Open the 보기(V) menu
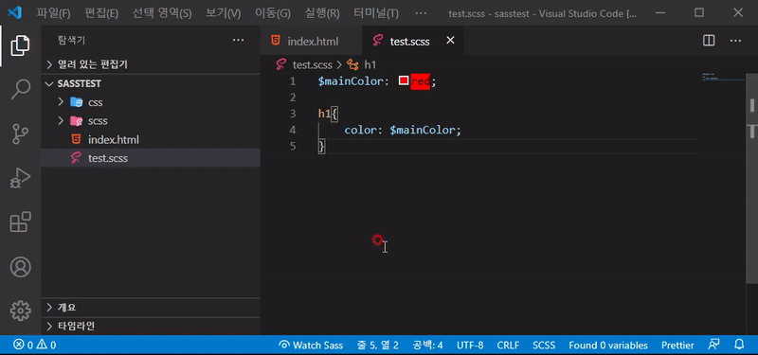The image size is (758, 355). click(223, 13)
